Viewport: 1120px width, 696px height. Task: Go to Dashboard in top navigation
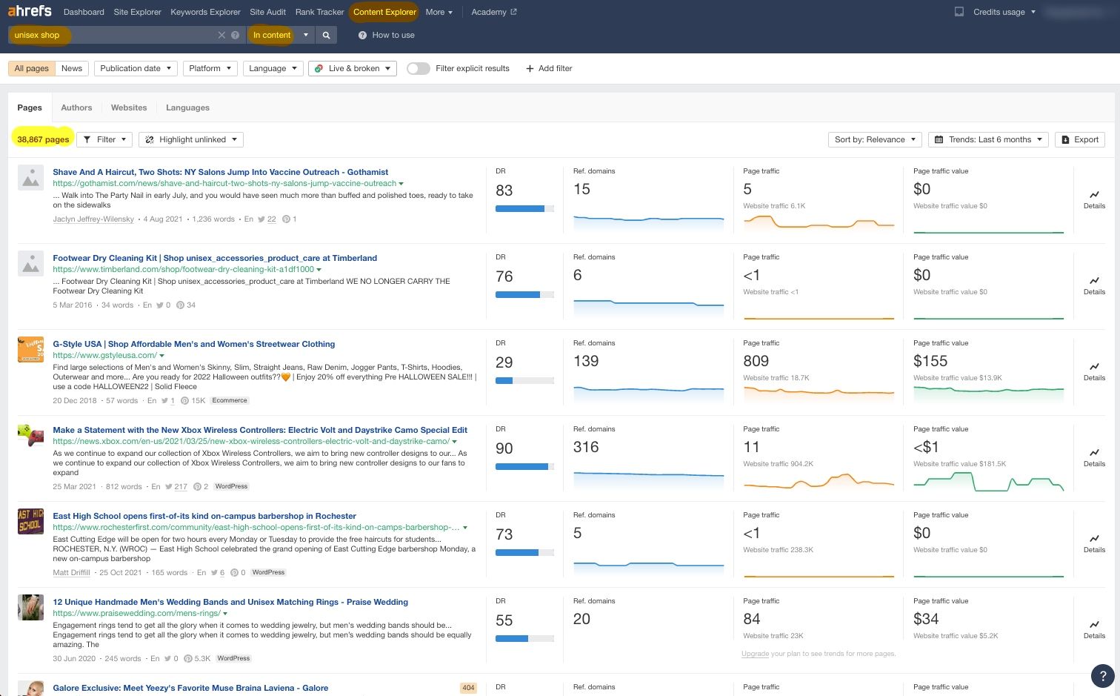[84, 12]
